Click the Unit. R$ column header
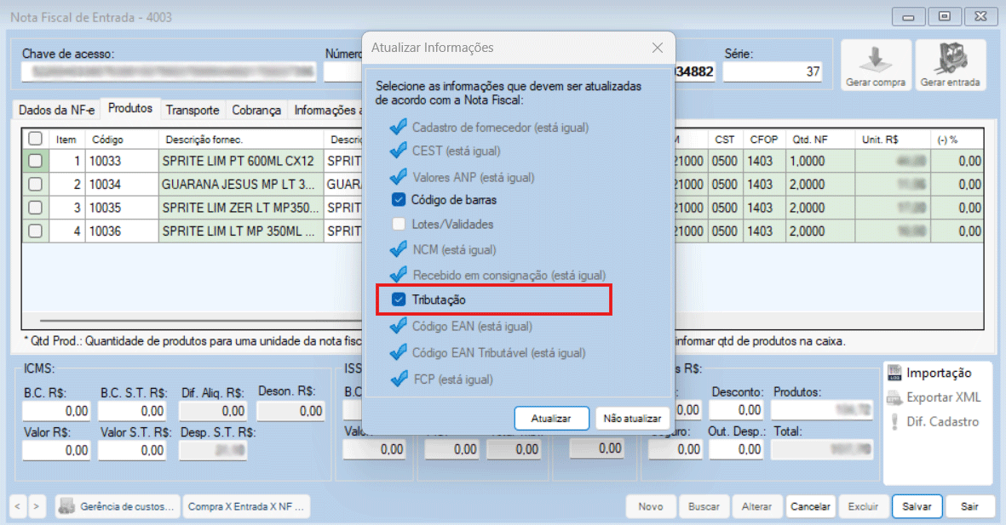The height and width of the screenshot is (525, 1006). click(x=893, y=139)
